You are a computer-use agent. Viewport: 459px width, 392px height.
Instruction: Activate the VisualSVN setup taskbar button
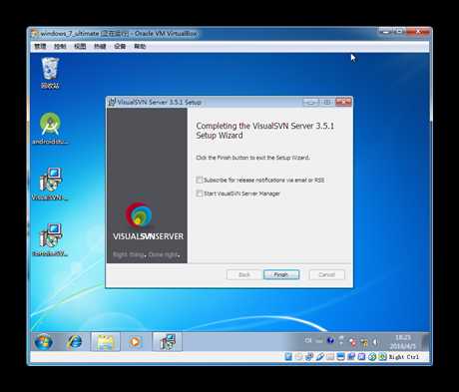168,342
